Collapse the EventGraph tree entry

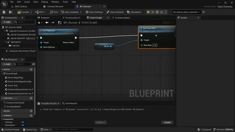click(2, 74)
